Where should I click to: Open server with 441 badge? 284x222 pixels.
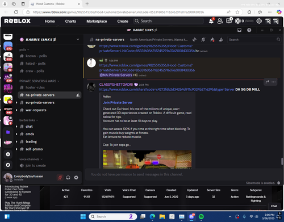click(8, 110)
